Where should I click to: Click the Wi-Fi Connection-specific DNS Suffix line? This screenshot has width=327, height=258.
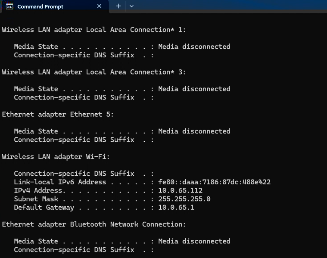click(84, 174)
